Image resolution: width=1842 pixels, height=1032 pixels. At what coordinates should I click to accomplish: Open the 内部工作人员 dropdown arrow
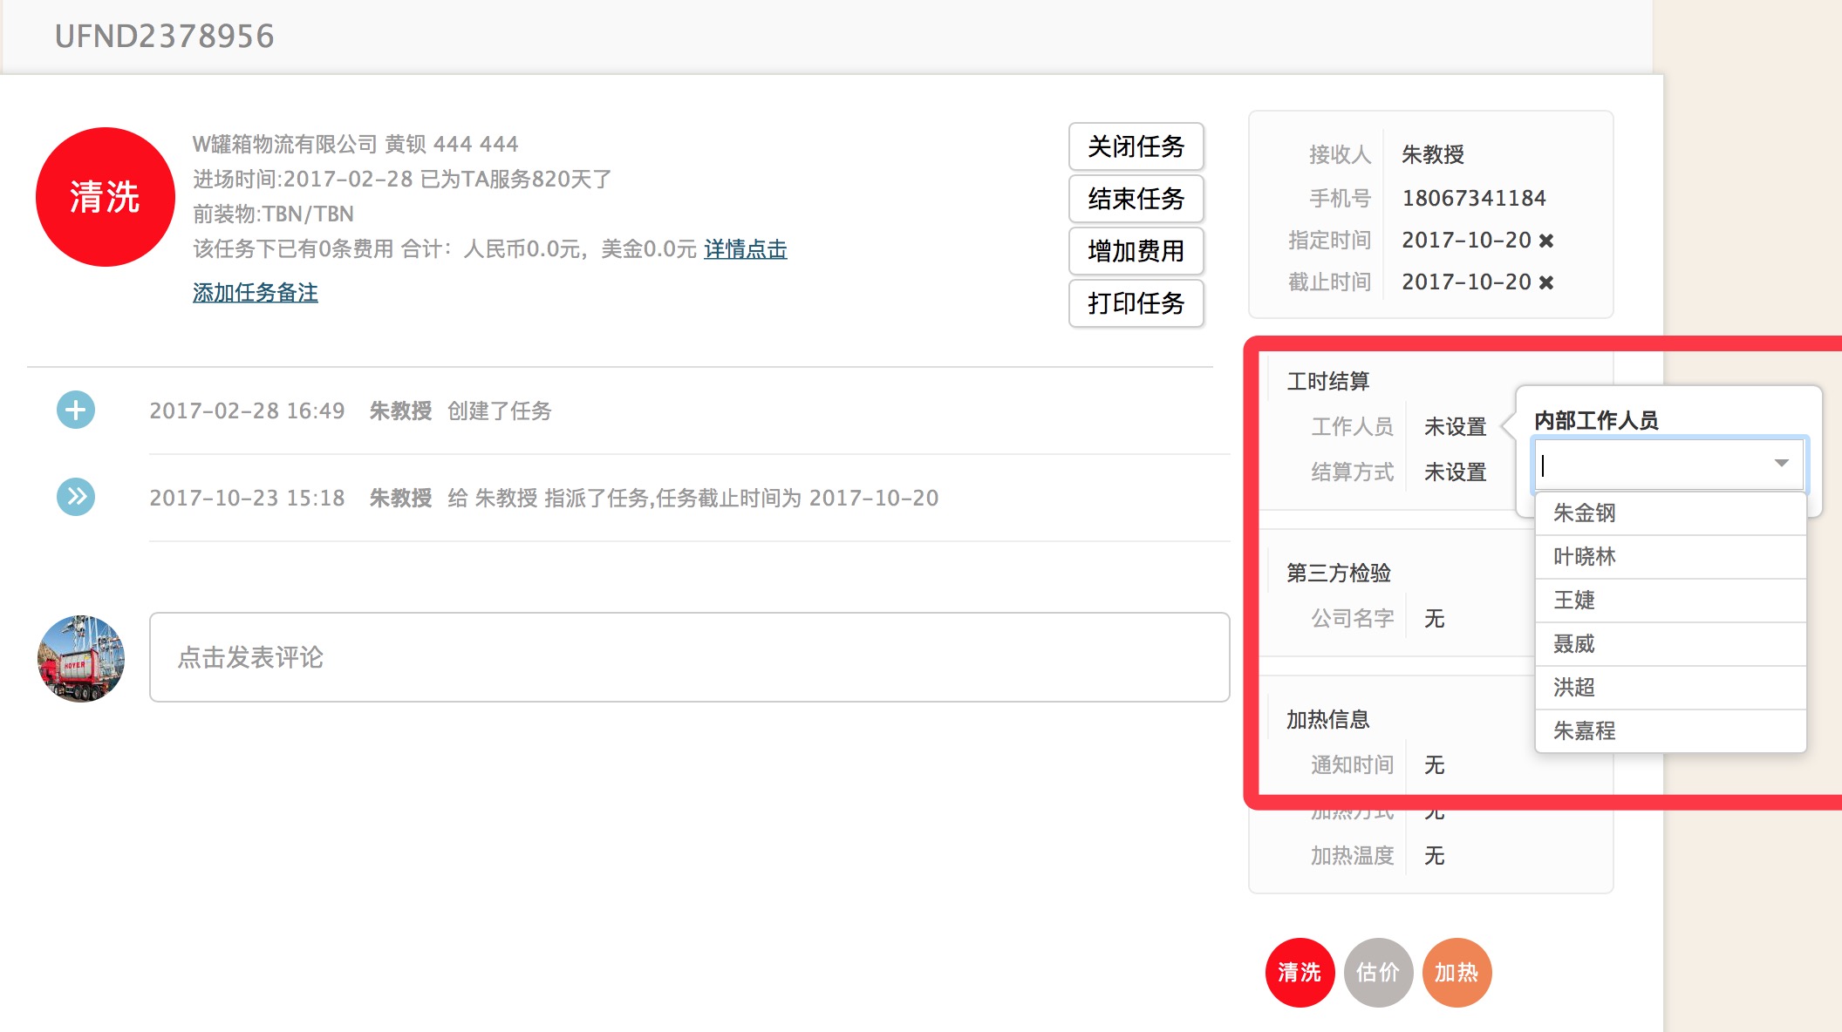coord(1782,464)
